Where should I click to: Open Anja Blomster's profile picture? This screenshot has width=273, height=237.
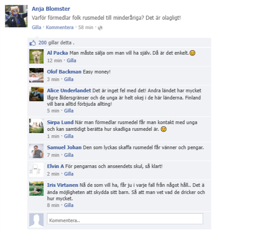coord(16,16)
